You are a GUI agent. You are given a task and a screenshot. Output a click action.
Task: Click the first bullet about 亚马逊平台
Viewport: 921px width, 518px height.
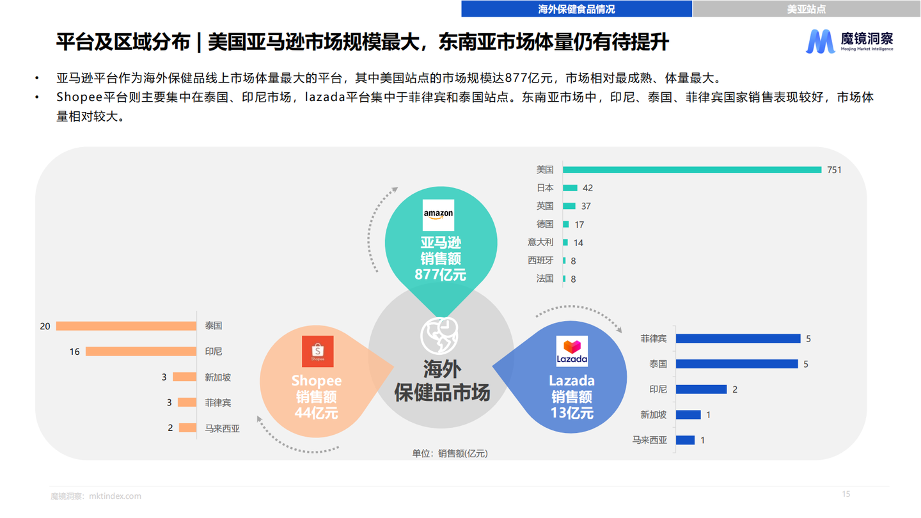389,79
